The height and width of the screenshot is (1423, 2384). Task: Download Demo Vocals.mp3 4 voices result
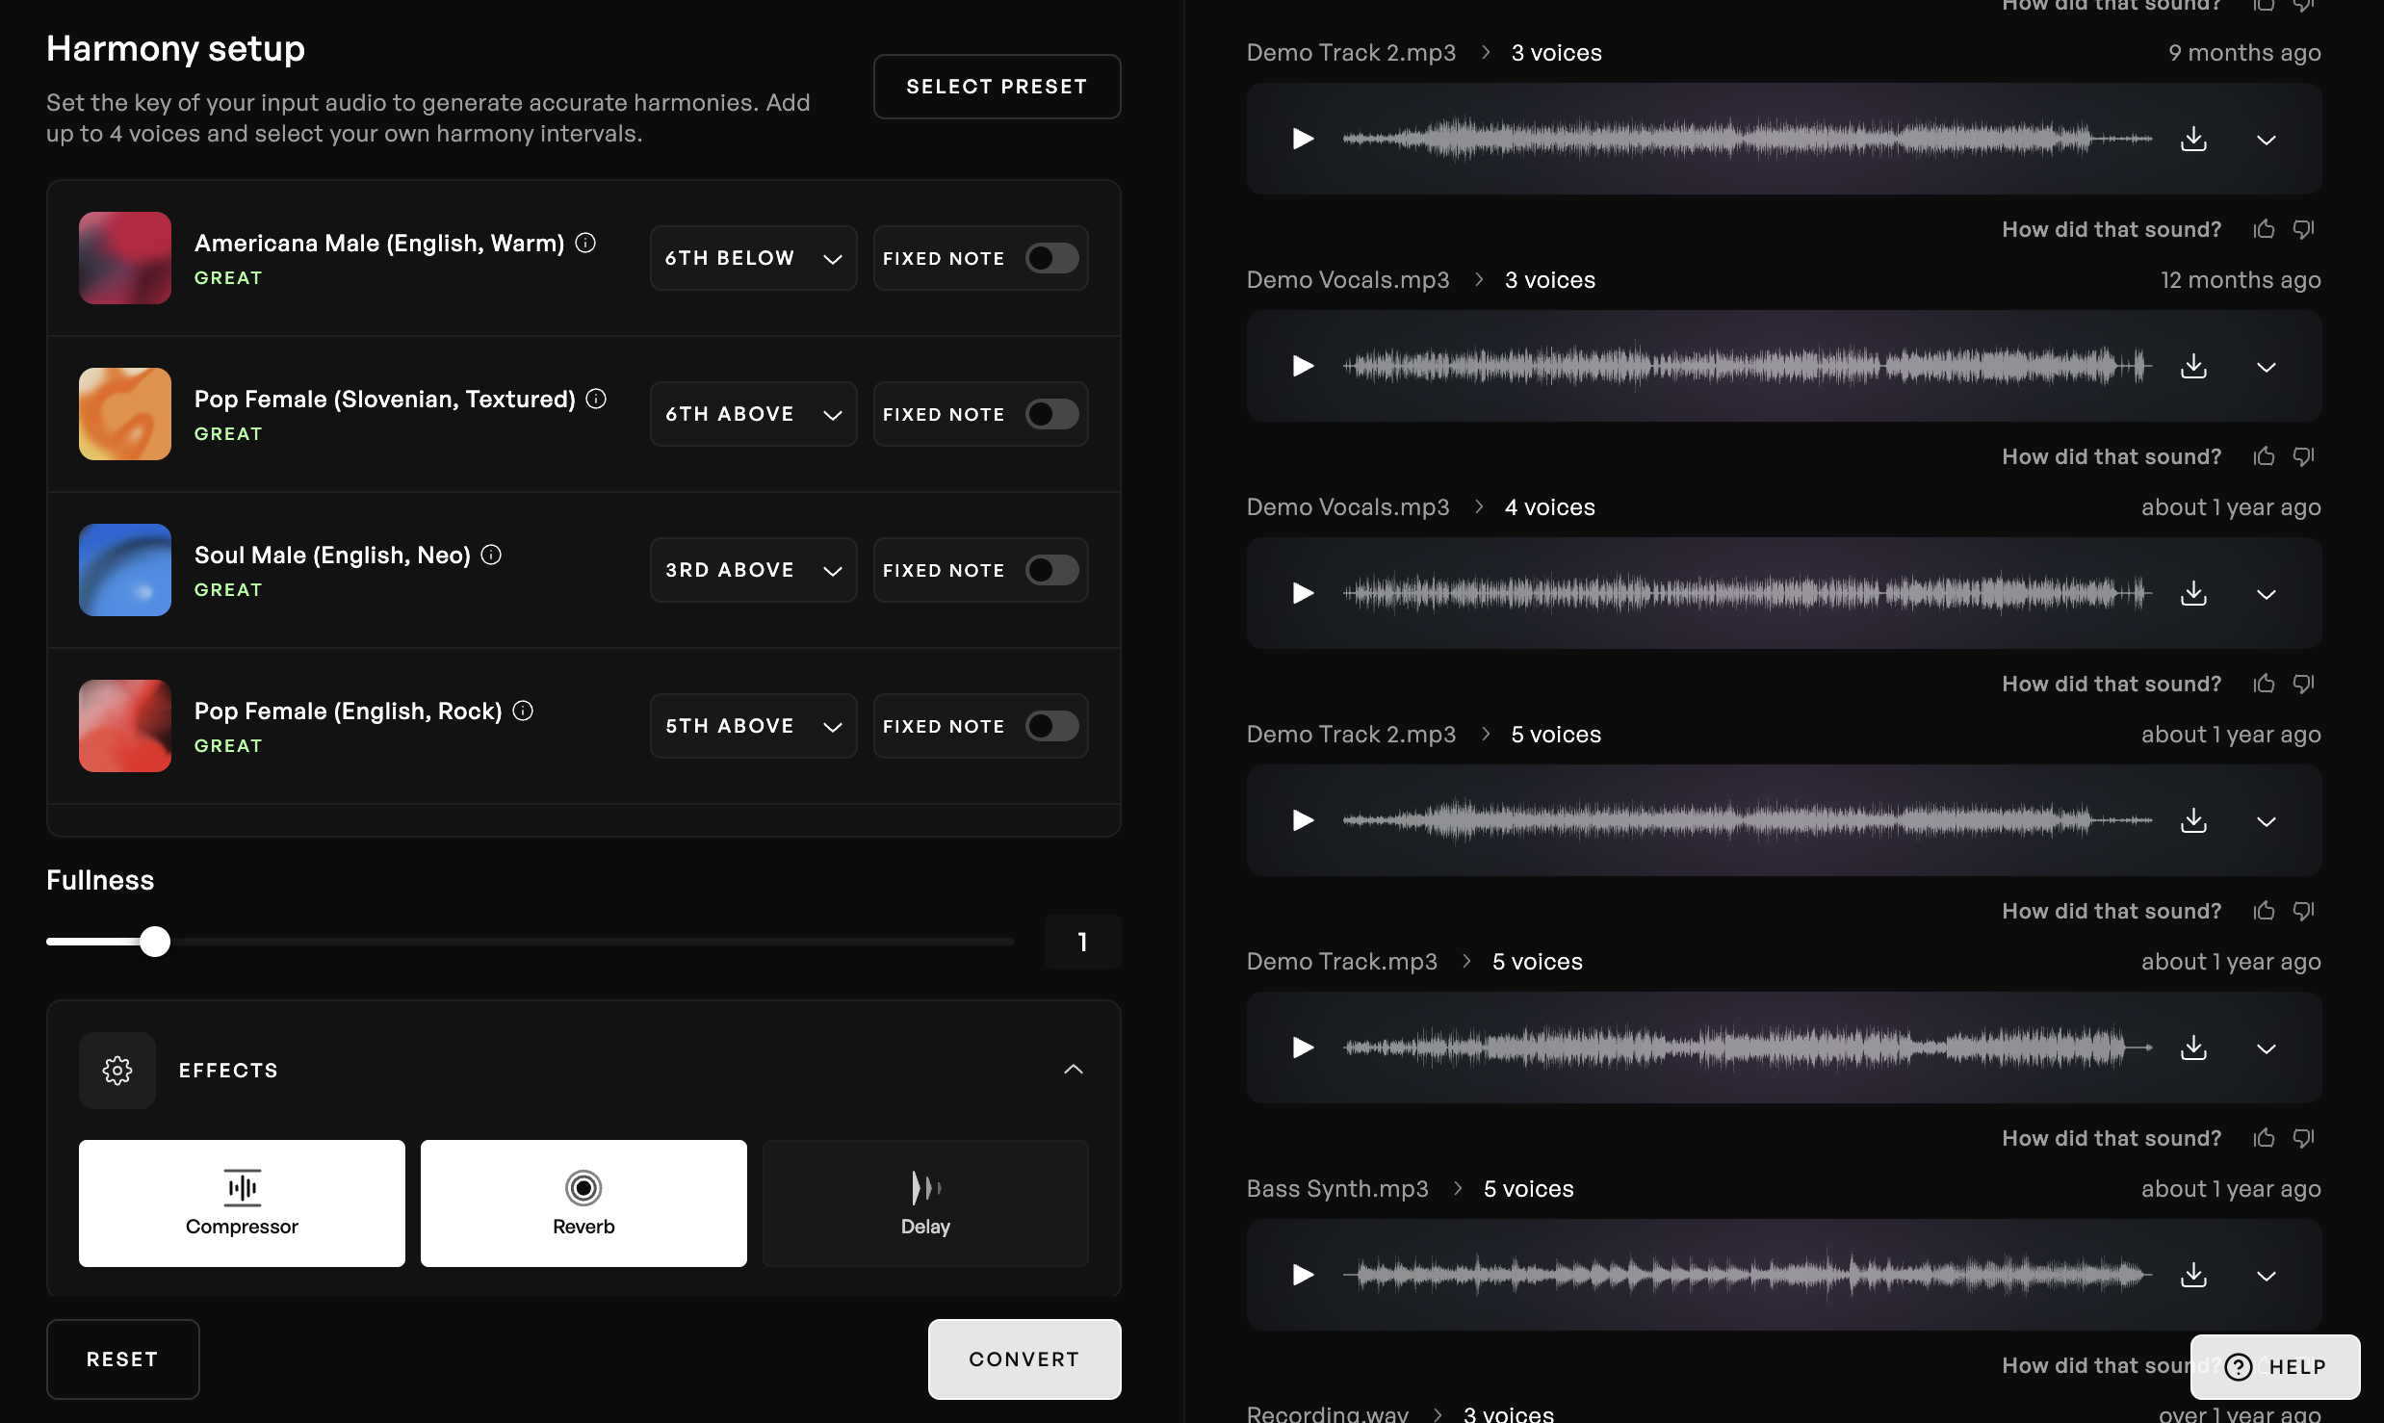point(2193,593)
